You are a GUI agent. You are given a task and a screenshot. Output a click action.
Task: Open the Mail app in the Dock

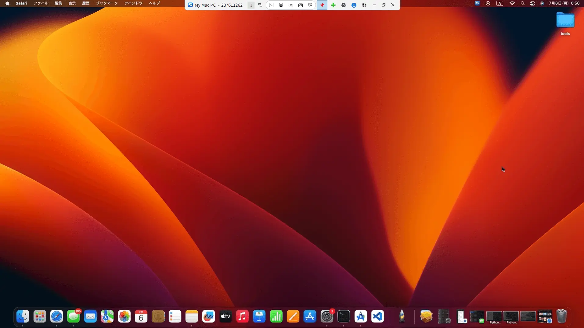coord(90,317)
